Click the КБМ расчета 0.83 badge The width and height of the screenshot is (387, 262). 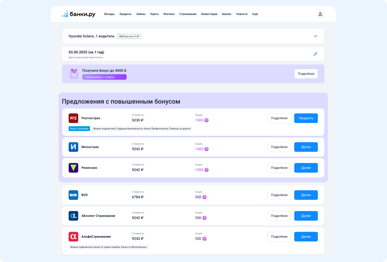(129, 36)
